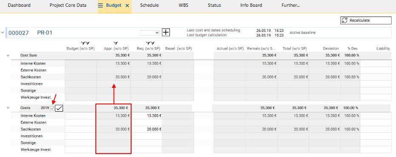Click the Recalculate button
The image size is (396, 157).
pyautogui.click(x=366, y=20)
